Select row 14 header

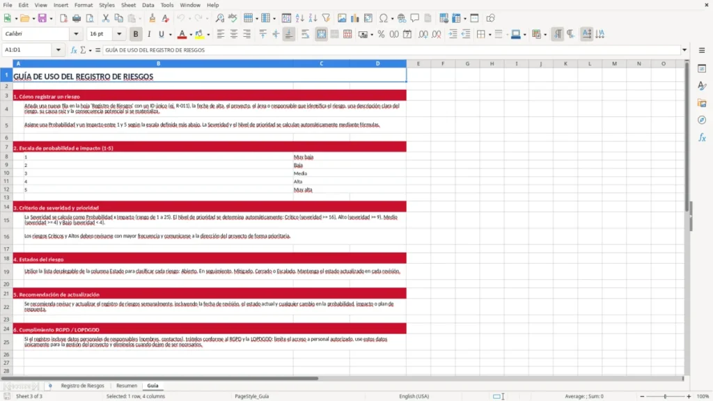(6, 207)
